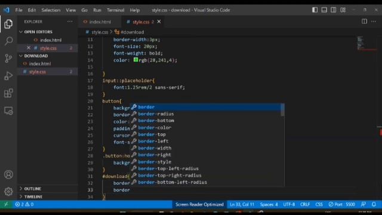The image size is (382, 215).
Task: Open the File menu
Action: click(19, 10)
